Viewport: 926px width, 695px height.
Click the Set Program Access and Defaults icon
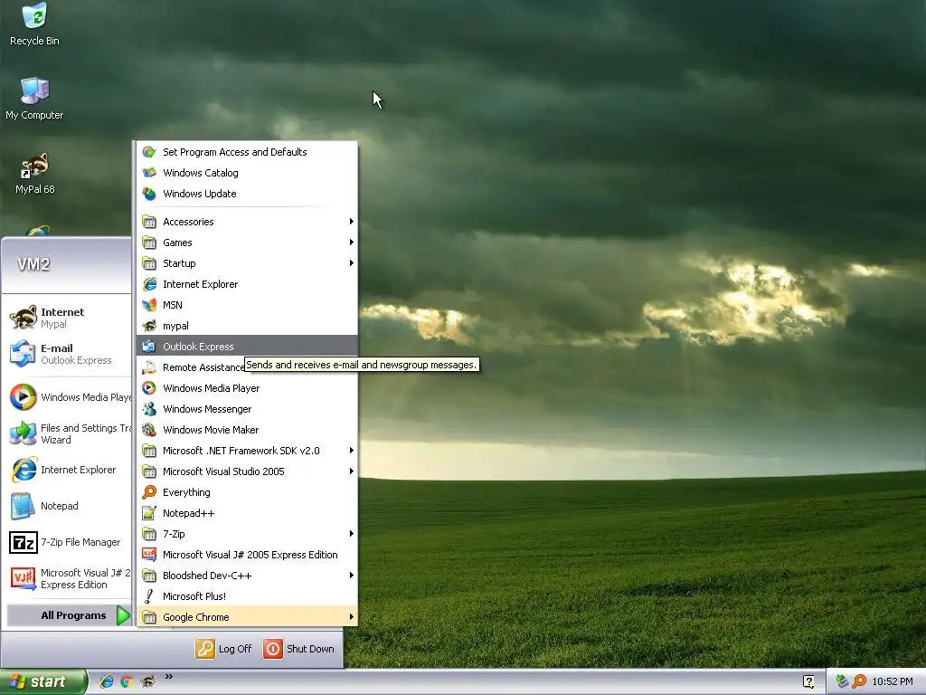[x=149, y=152]
